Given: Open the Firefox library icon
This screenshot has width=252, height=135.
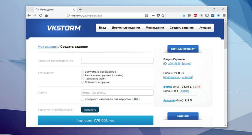Looking at the screenshot, I should click(190, 15).
